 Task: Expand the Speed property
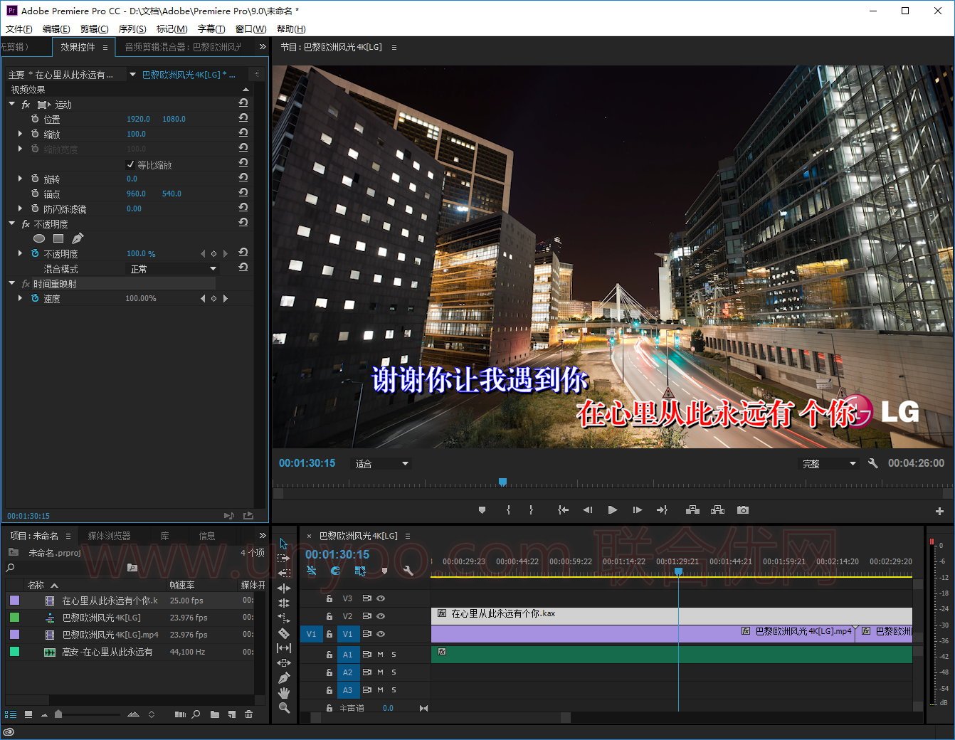20,298
